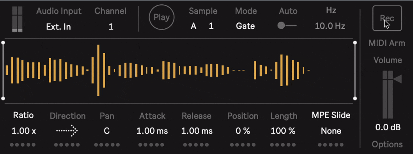Open the Audio Input Ext. In dropdown
This screenshot has height=154, width=413.
58,27
